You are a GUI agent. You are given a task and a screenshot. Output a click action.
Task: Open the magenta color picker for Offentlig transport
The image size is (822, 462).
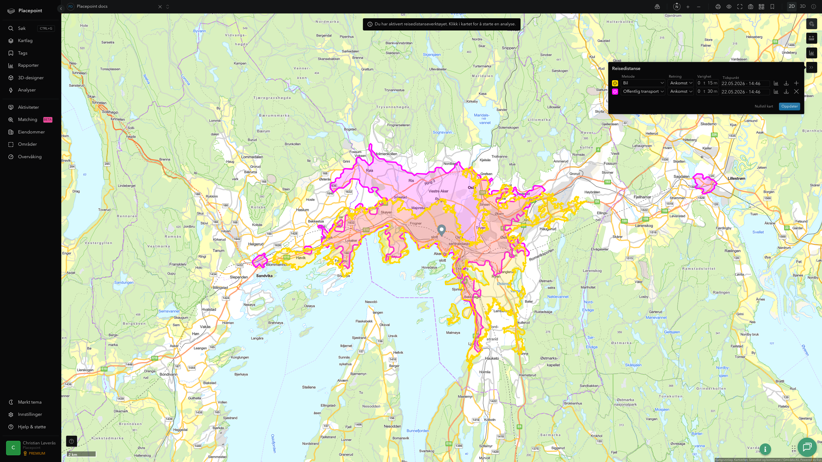pos(615,92)
